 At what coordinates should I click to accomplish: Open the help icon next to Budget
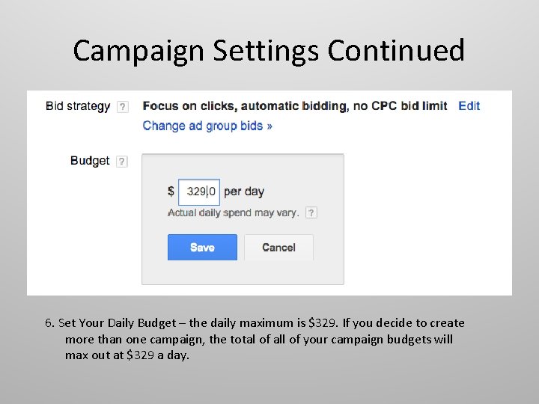pyautogui.click(x=122, y=161)
